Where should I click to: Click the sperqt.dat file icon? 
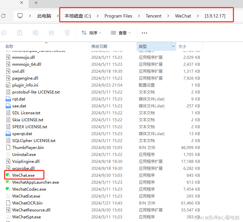tap(8, 134)
